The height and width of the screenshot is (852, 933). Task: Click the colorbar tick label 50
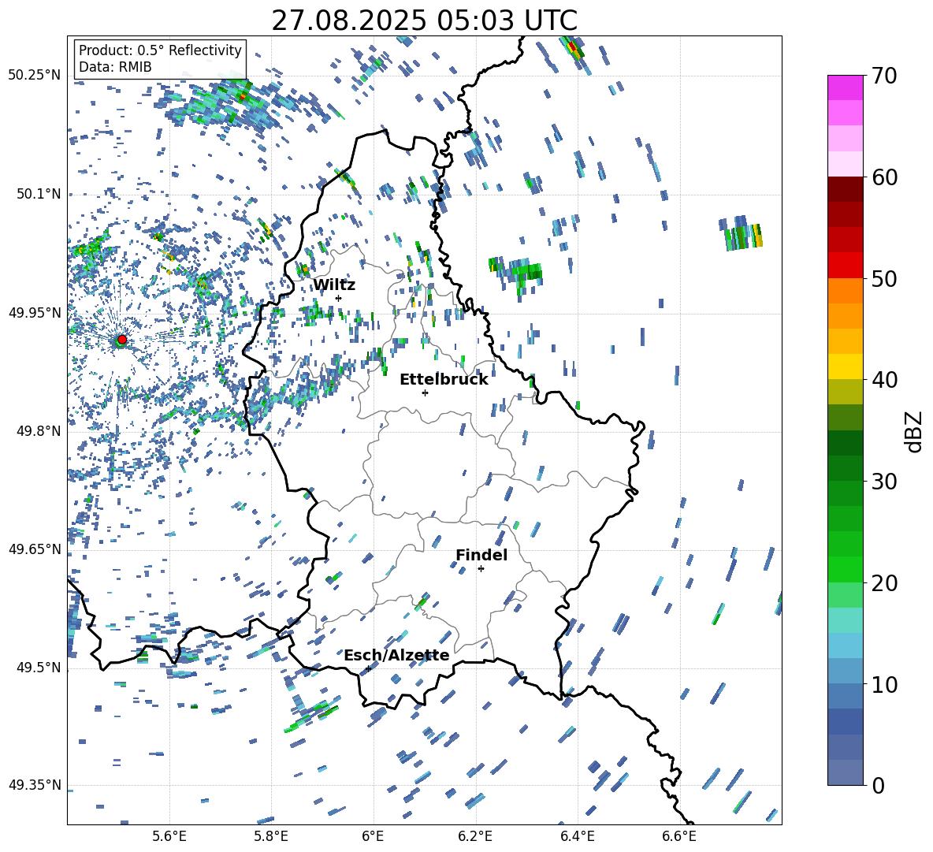coord(884,279)
